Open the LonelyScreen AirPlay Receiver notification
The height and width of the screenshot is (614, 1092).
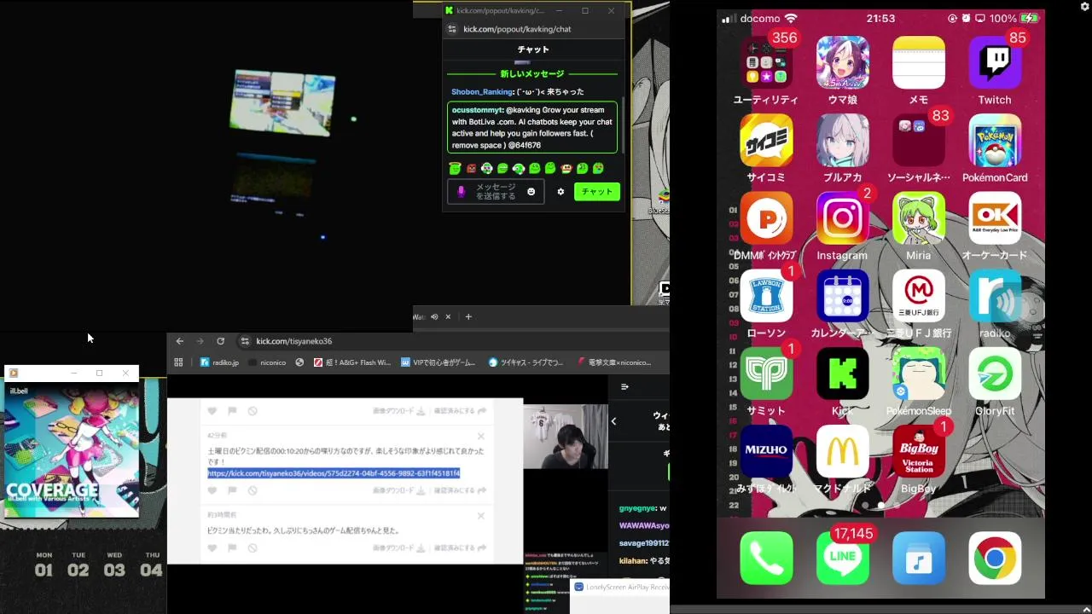[x=620, y=588]
